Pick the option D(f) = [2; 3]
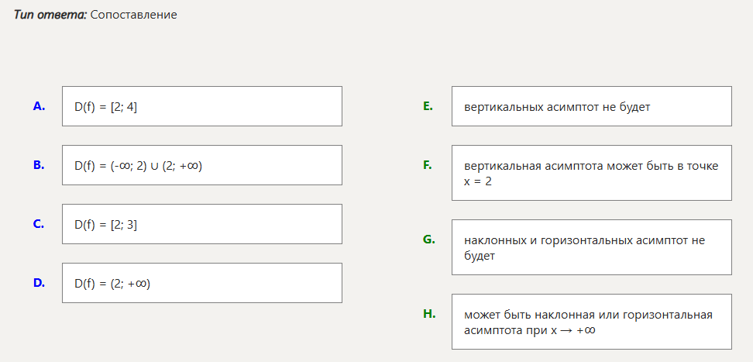Viewport: 753px width, 362px height. pyautogui.click(x=201, y=224)
